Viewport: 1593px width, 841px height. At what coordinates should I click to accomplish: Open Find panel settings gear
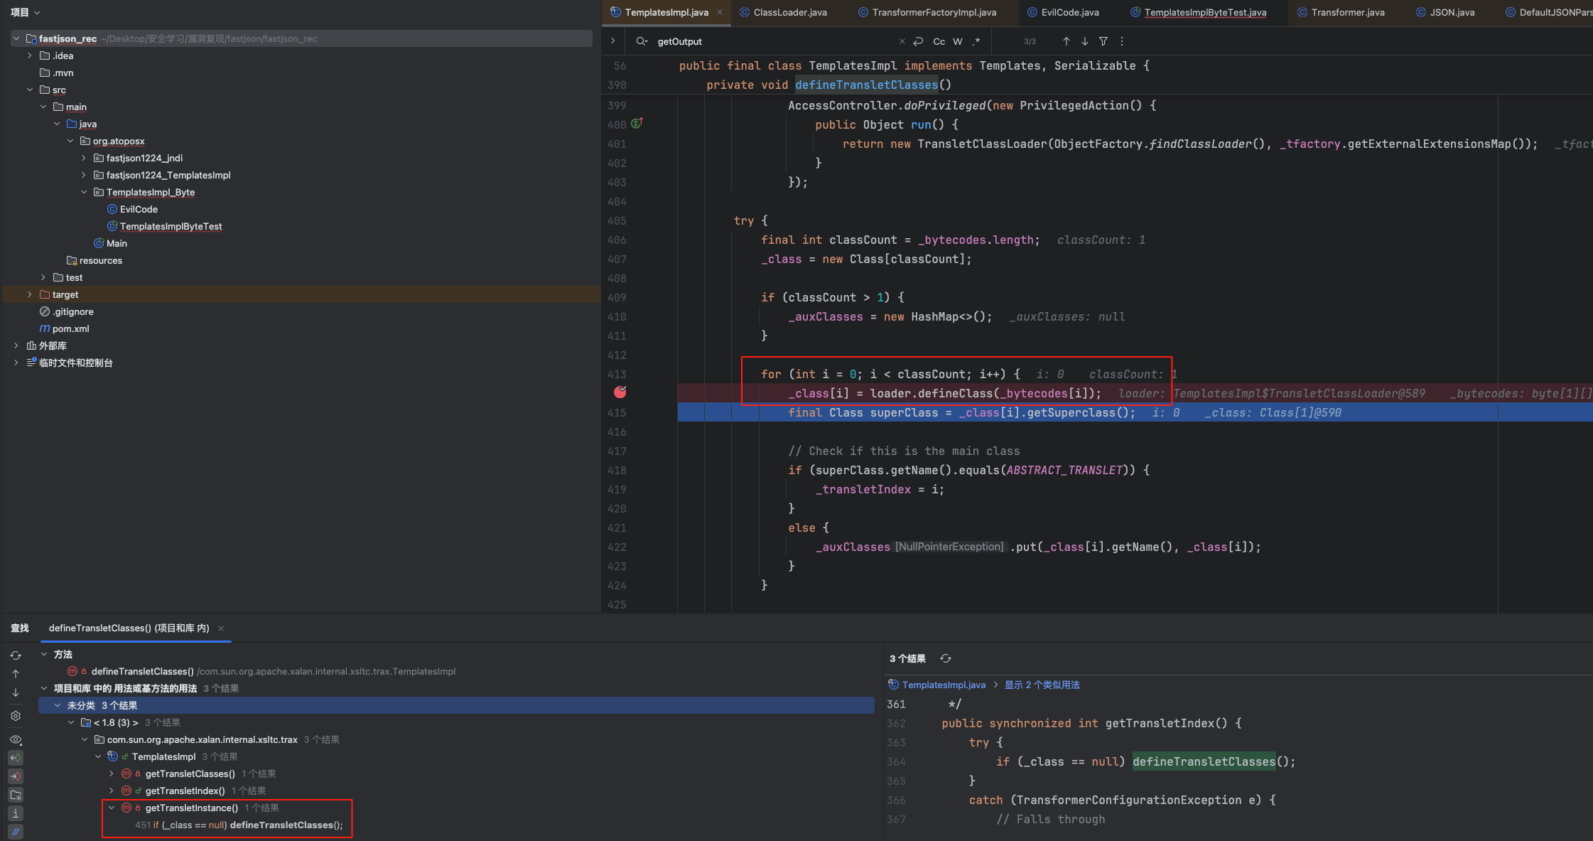click(16, 716)
